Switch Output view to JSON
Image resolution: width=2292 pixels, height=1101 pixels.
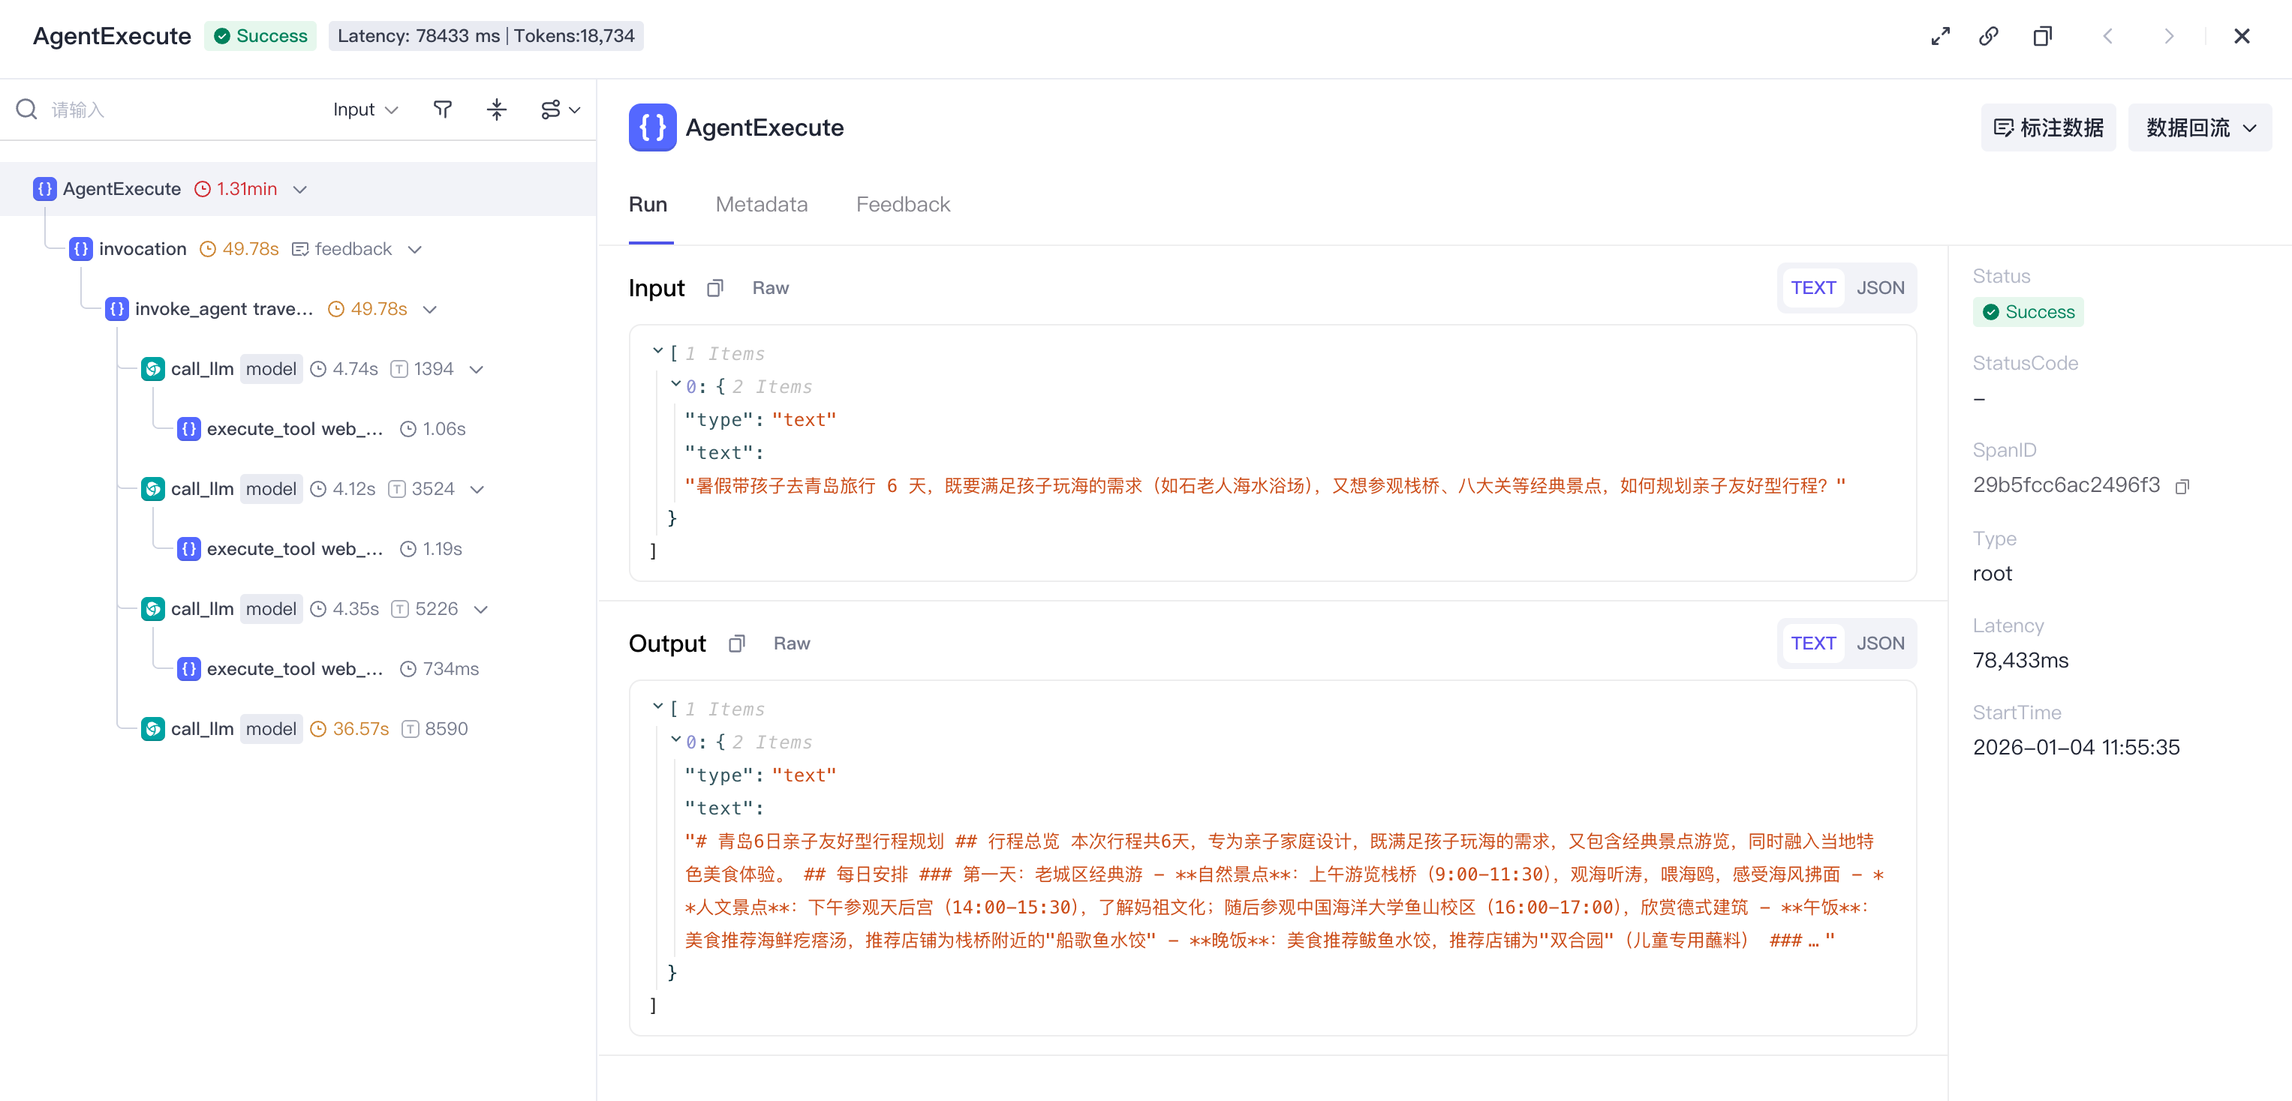pos(1880,644)
